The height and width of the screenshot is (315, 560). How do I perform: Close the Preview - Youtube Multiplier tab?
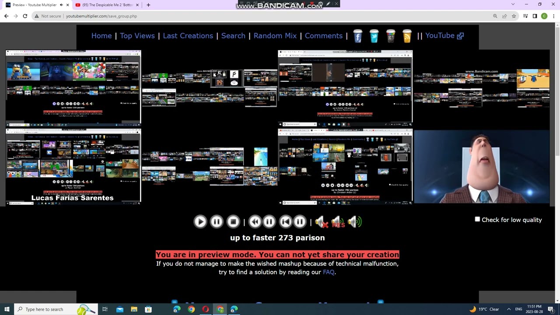[x=67, y=5]
